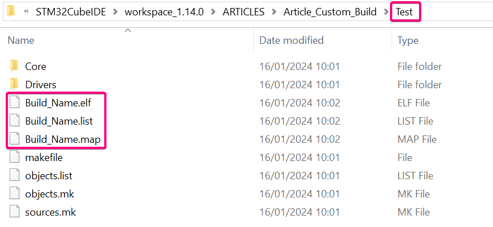Click the Build_Name.elf file icon
The width and height of the screenshot is (493, 227).
[14, 103]
